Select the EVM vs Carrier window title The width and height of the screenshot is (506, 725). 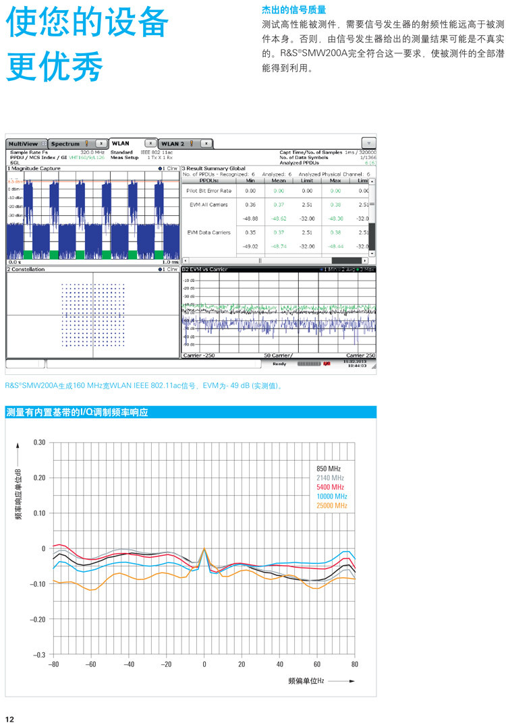[205, 269]
